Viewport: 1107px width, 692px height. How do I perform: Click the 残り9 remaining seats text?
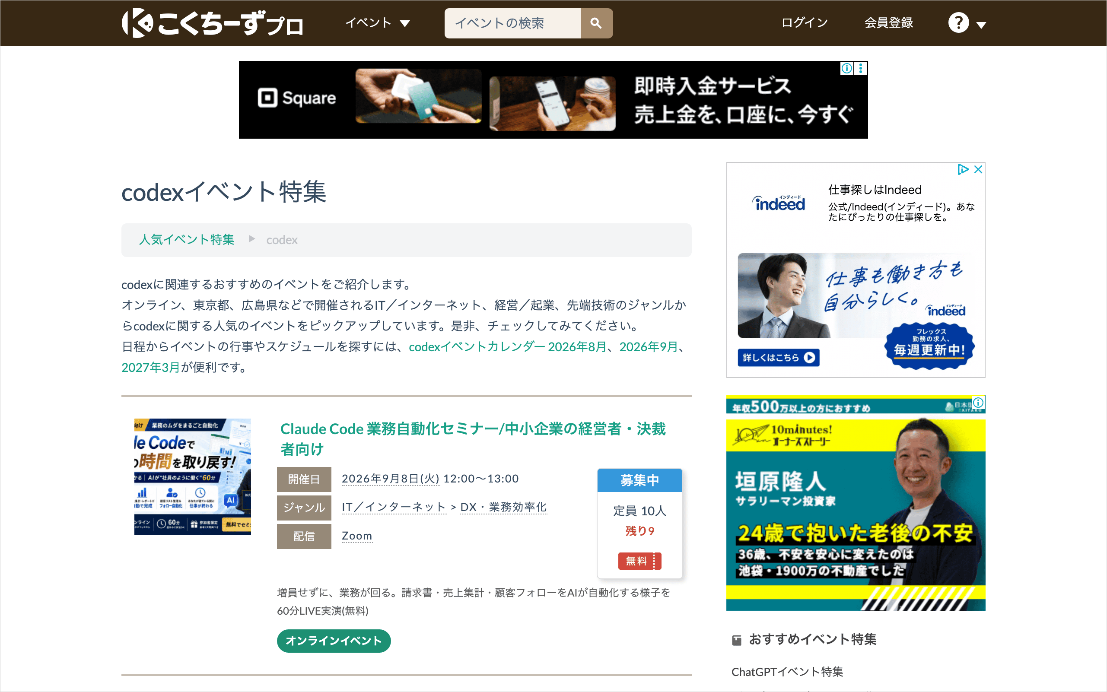pos(639,531)
